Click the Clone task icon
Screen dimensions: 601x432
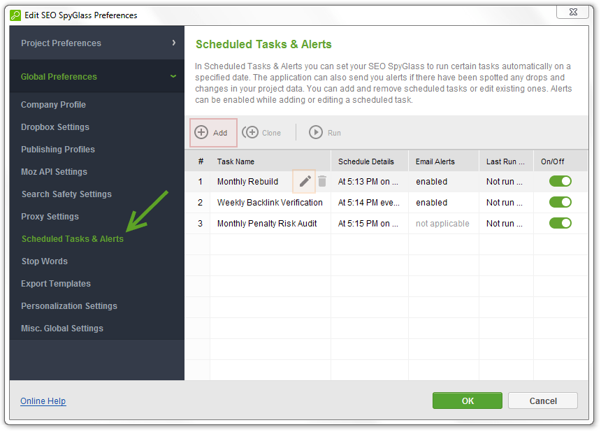coord(250,133)
